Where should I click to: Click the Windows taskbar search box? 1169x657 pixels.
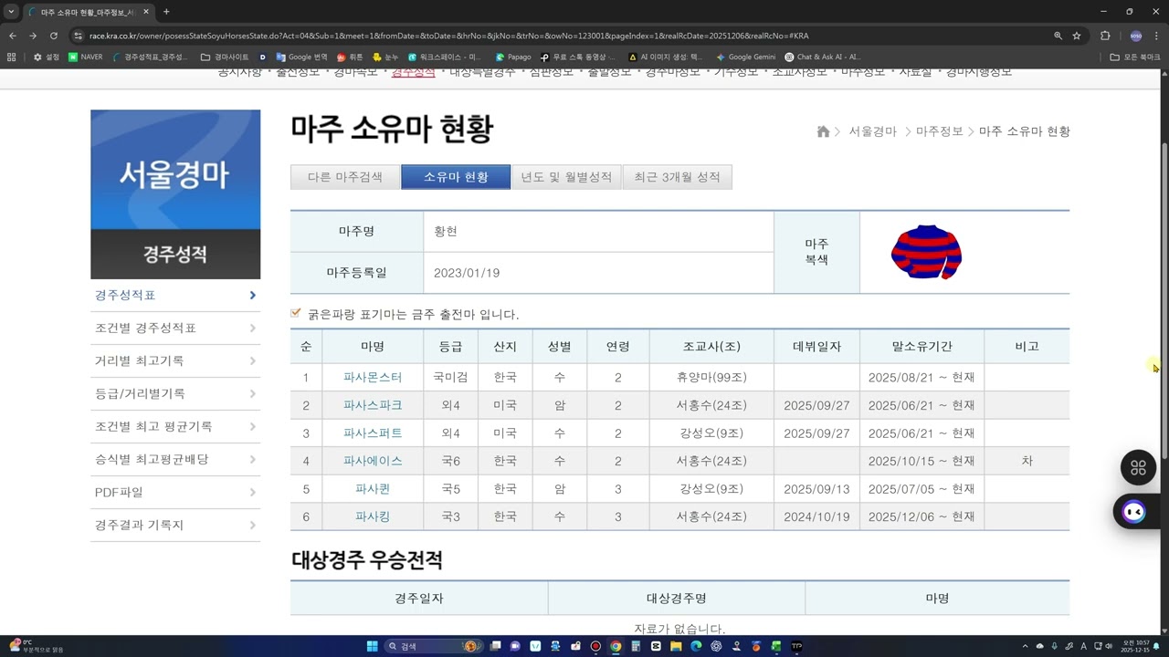pos(433,646)
